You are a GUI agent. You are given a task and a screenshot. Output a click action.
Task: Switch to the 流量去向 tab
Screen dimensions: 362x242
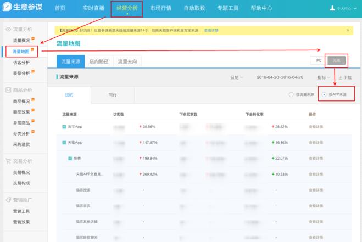(x=127, y=61)
